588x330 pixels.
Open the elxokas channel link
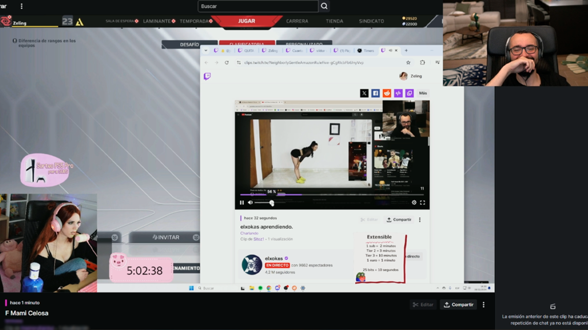(x=273, y=258)
